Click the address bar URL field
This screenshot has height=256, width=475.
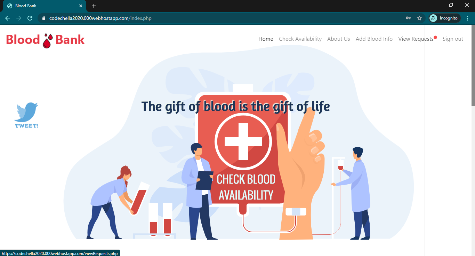pos(223,18)
